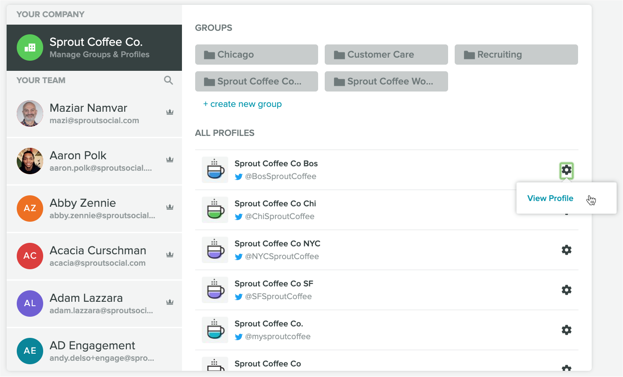Open the Sprout Coffee Wo... group
The image size is (623, 377).
(x=386, y=81)
